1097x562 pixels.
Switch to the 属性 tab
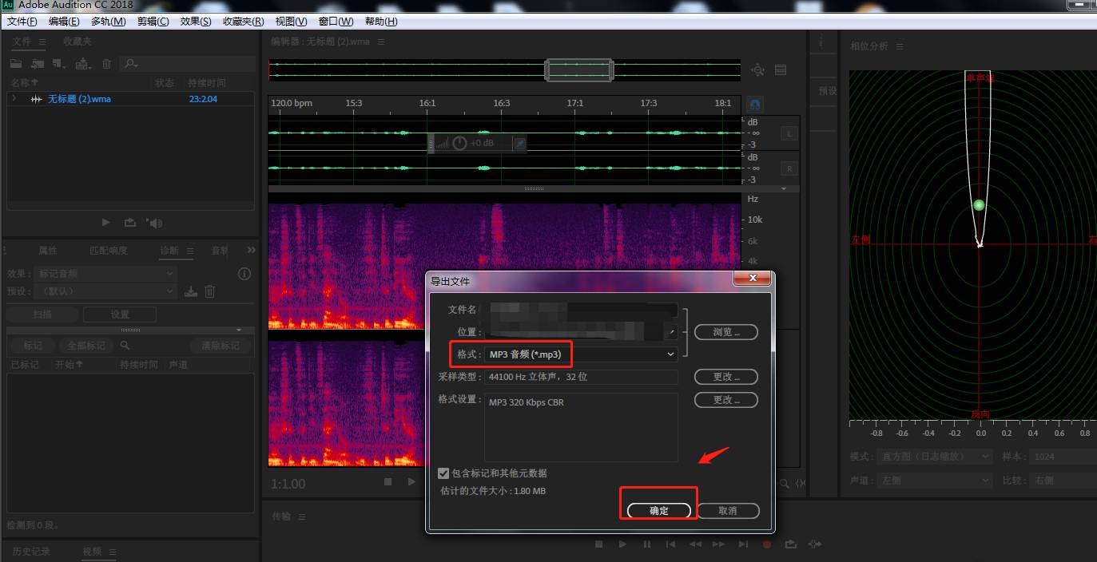point(48,250)
